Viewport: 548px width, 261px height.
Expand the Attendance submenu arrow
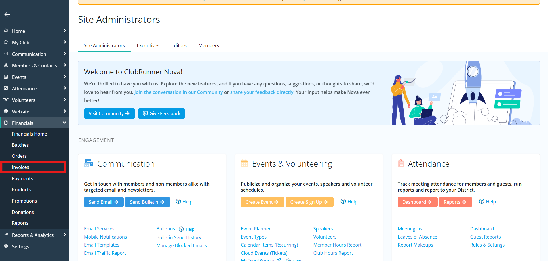pyautogui.click(x=65, y=88)
